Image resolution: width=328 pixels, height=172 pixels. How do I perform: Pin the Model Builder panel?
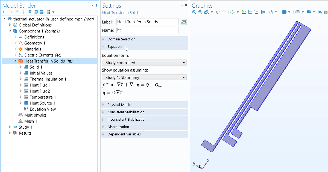96,5
